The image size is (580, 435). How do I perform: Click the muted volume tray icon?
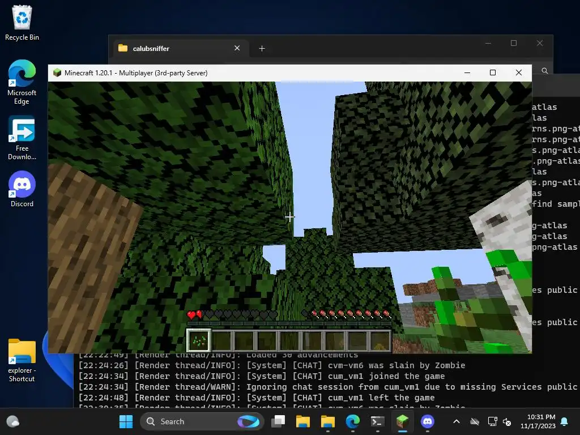[507, 421]
